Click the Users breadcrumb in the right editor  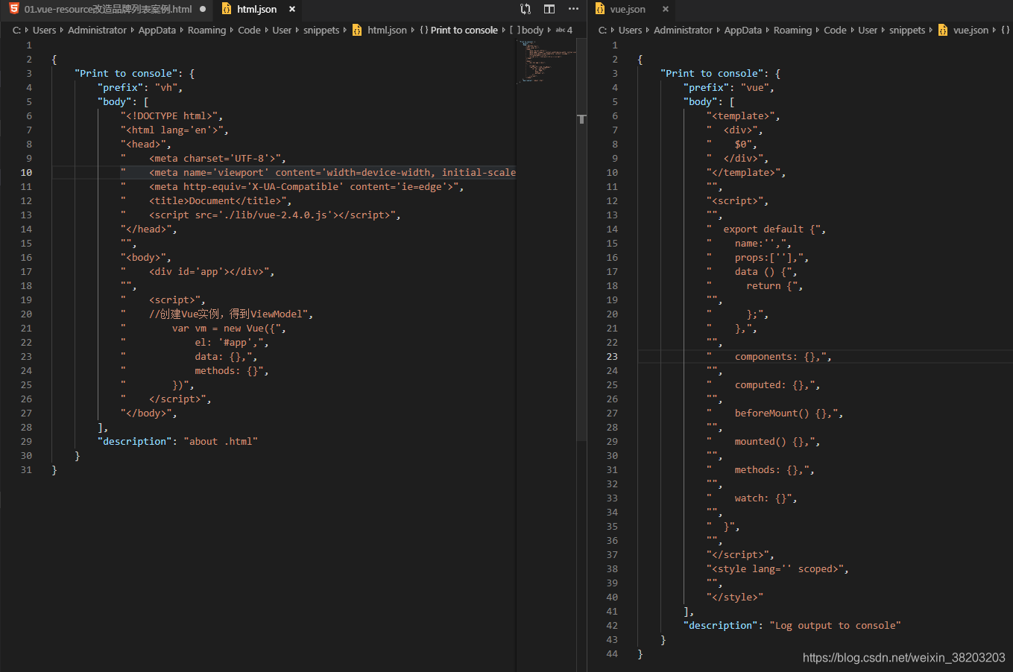pyautogui.click(x=630, y=30)
